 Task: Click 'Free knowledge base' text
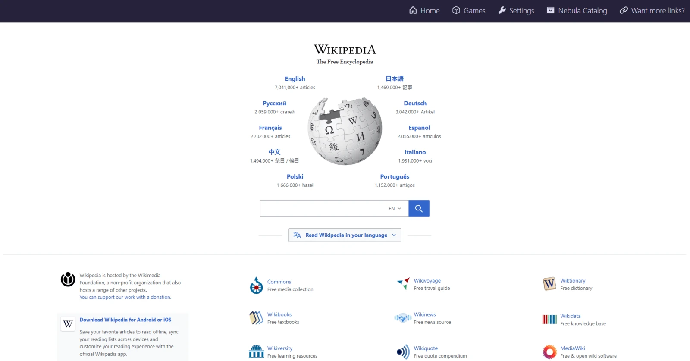point(583,323)
